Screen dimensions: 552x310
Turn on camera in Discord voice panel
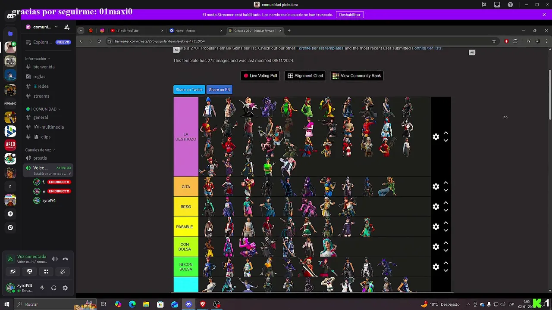point(13,271)
